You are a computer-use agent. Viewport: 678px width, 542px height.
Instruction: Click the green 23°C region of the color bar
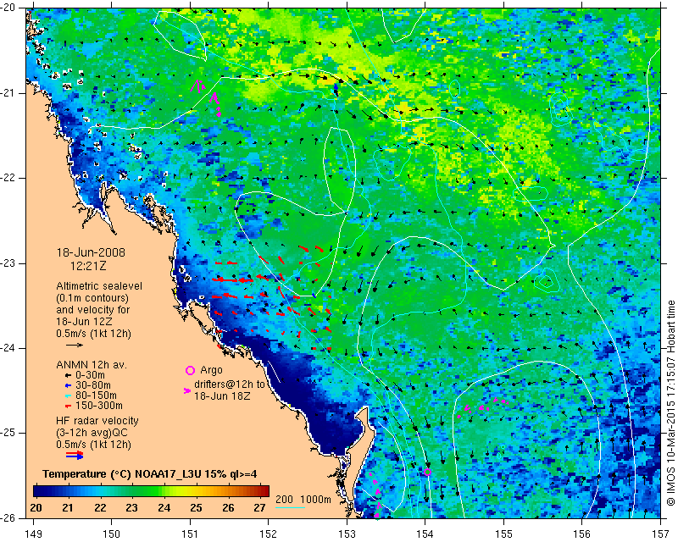[x=132, y=490]
